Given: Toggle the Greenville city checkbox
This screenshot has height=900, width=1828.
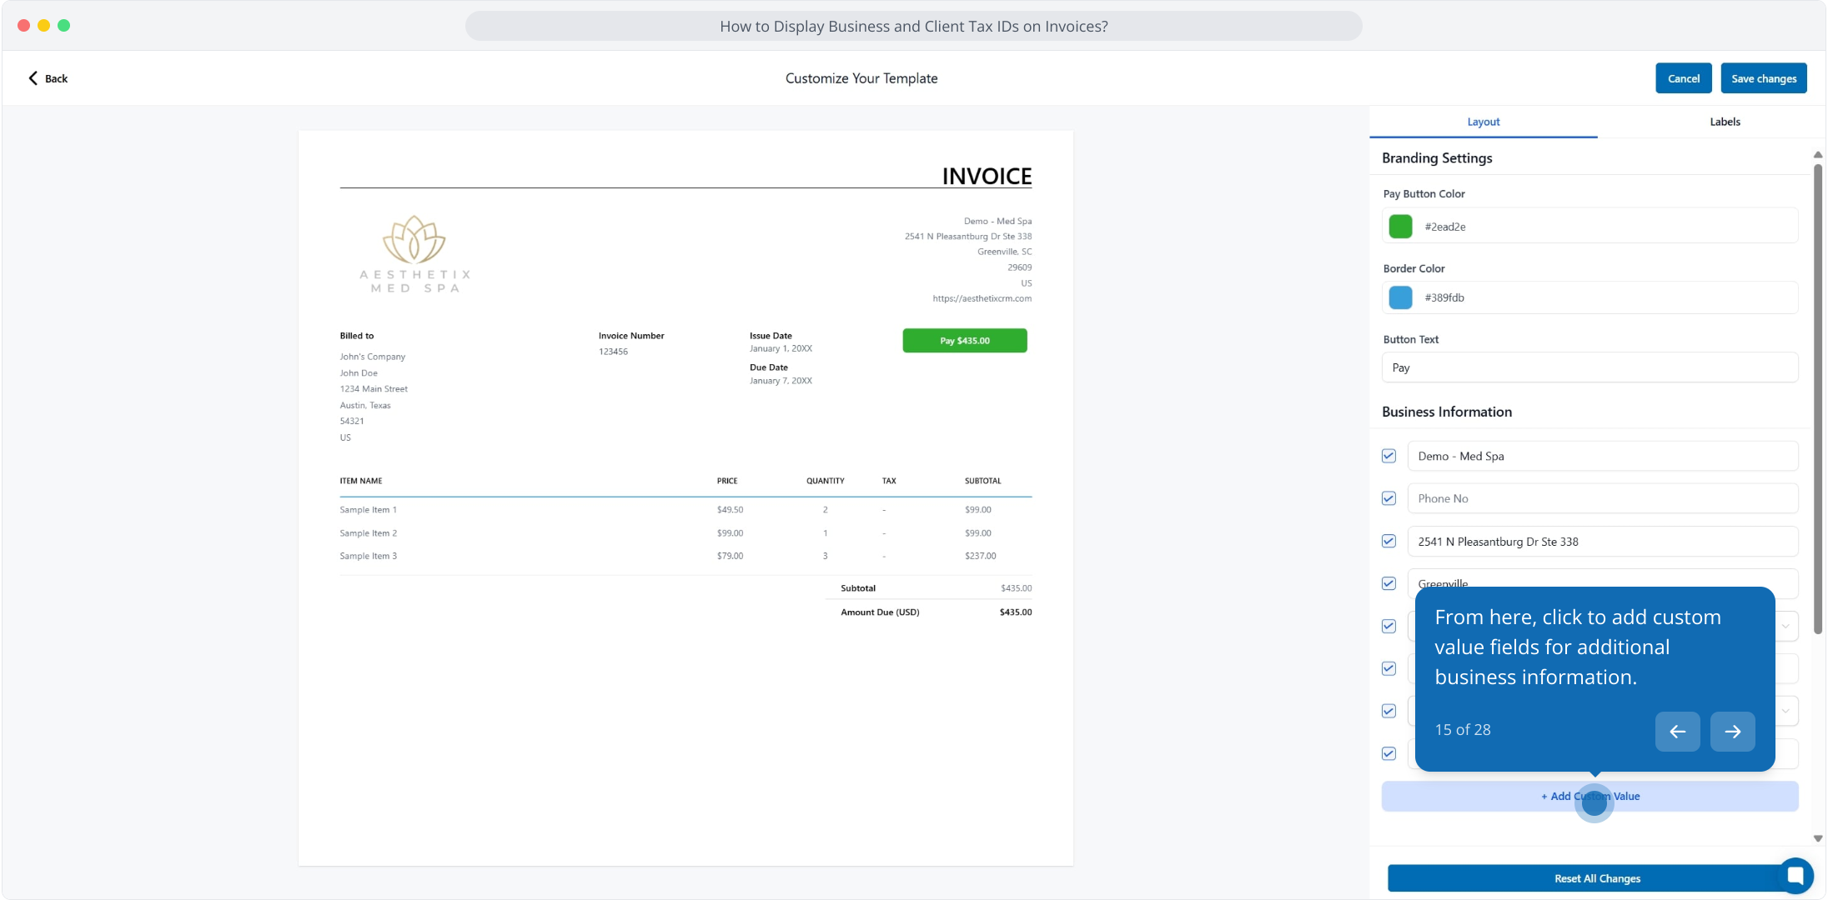Looking at the screenshot, I should 1389,583.
